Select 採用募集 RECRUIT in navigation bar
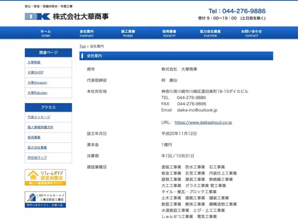298x223 pixels. (169, 33)
